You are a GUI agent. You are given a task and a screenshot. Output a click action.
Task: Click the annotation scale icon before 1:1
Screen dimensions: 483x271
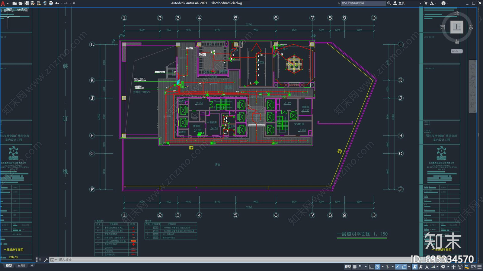pyautogui.click(x=427, y=267)
